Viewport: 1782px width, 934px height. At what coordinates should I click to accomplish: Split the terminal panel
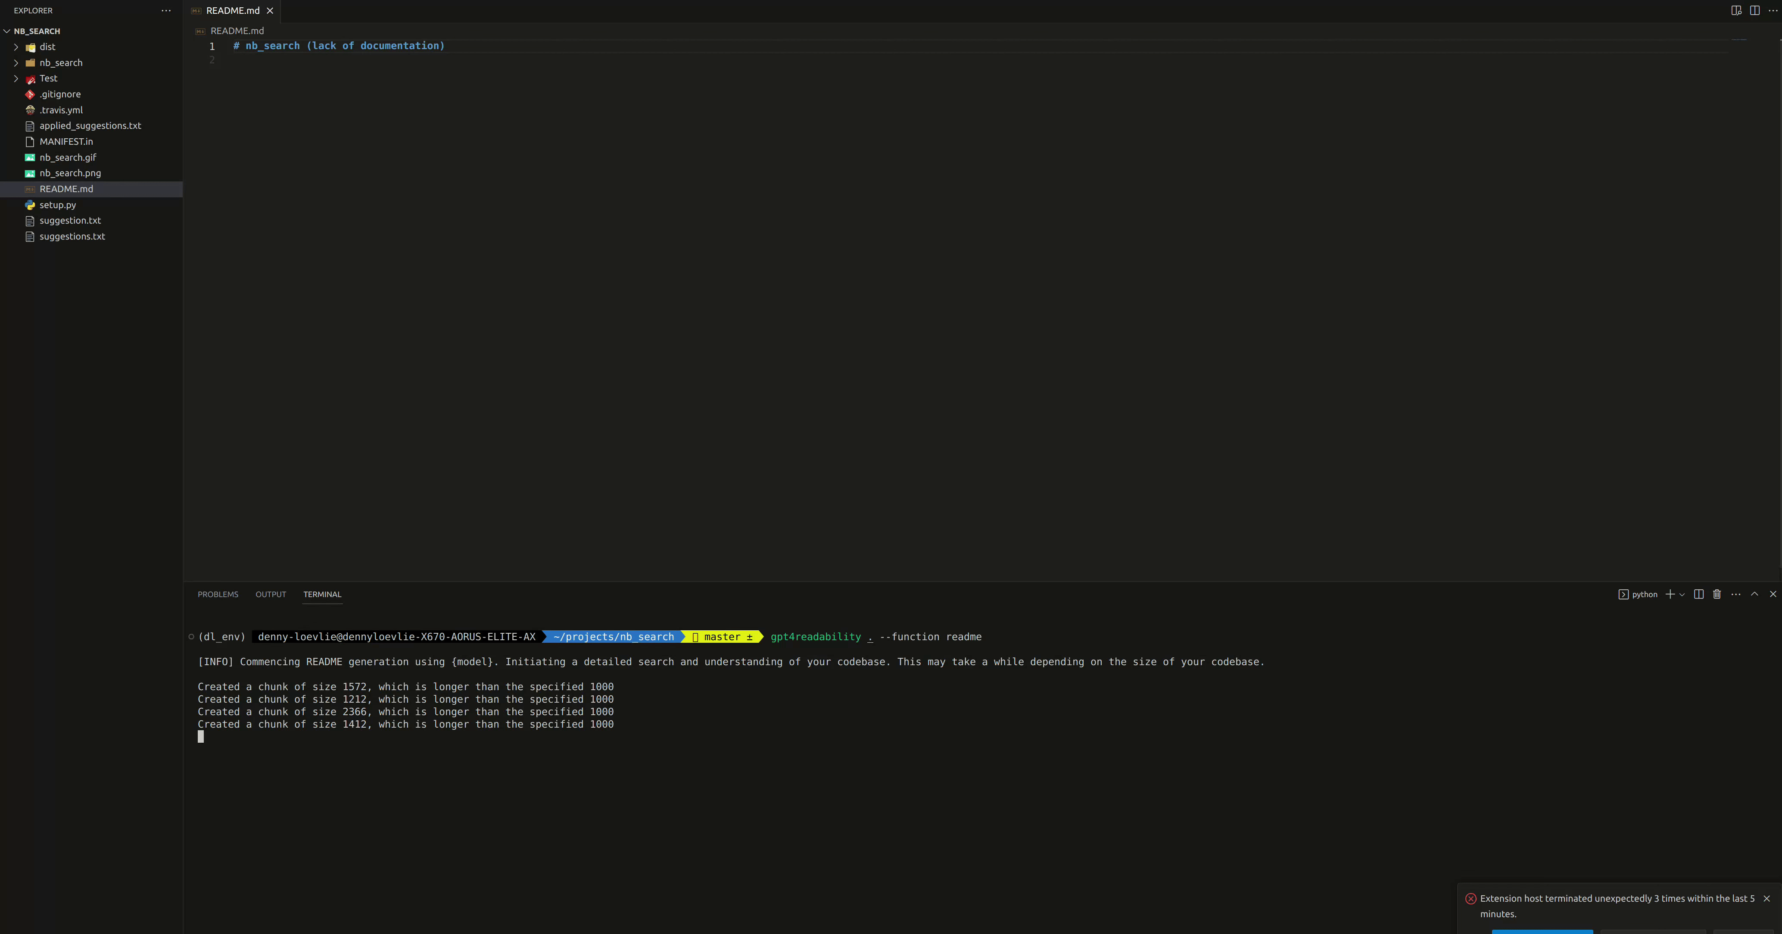click(1699, 594)
